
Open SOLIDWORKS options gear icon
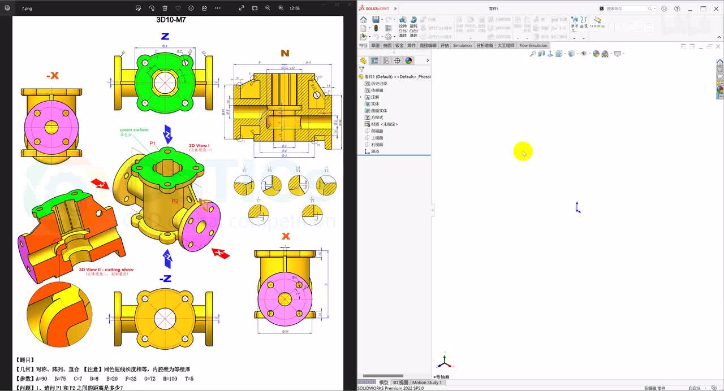pos(388,37)
